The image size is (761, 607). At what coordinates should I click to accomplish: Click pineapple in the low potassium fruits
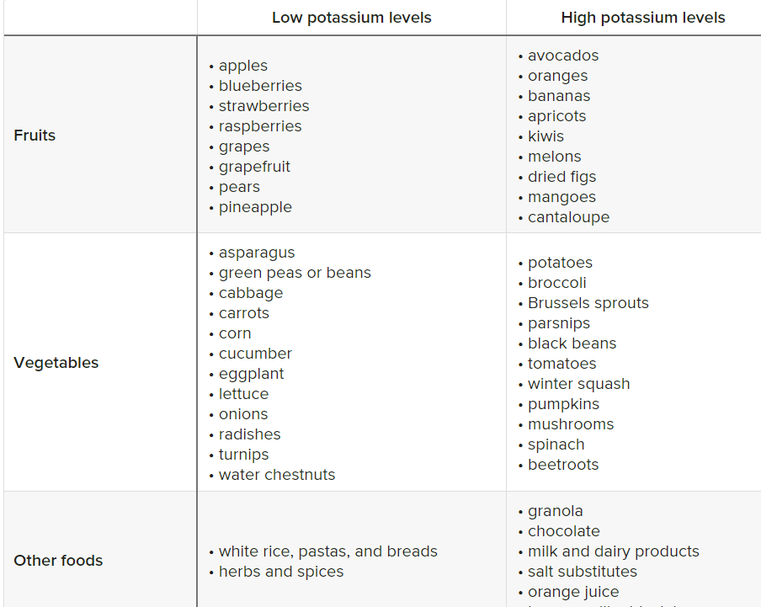click(255, 207)
